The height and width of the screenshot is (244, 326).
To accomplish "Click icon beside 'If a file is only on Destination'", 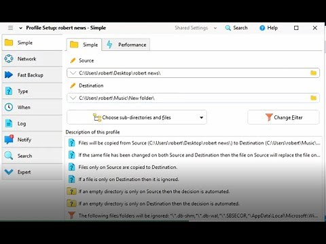I will [x=71, y=179].
